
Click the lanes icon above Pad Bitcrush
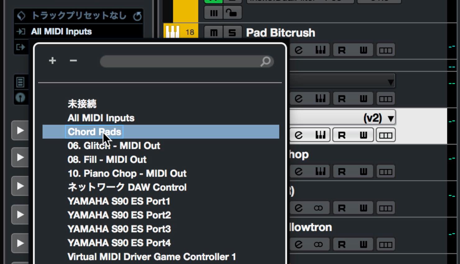click(x=214, y=13)
